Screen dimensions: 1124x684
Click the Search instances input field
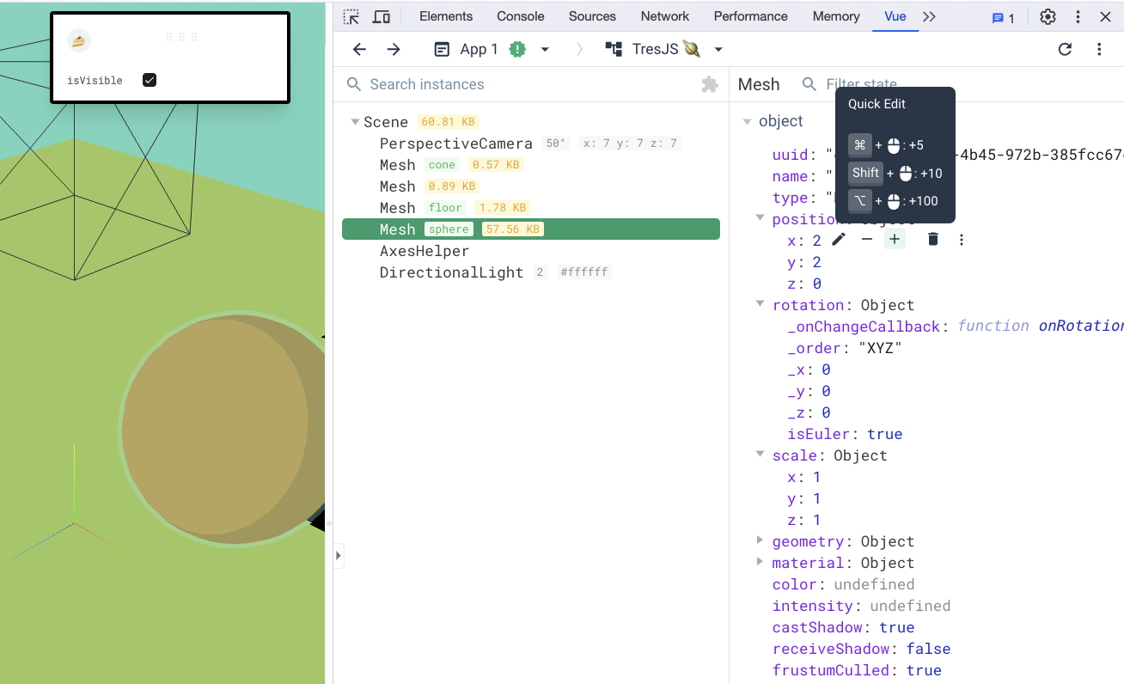pyautogui.click(x=516, y=84)
